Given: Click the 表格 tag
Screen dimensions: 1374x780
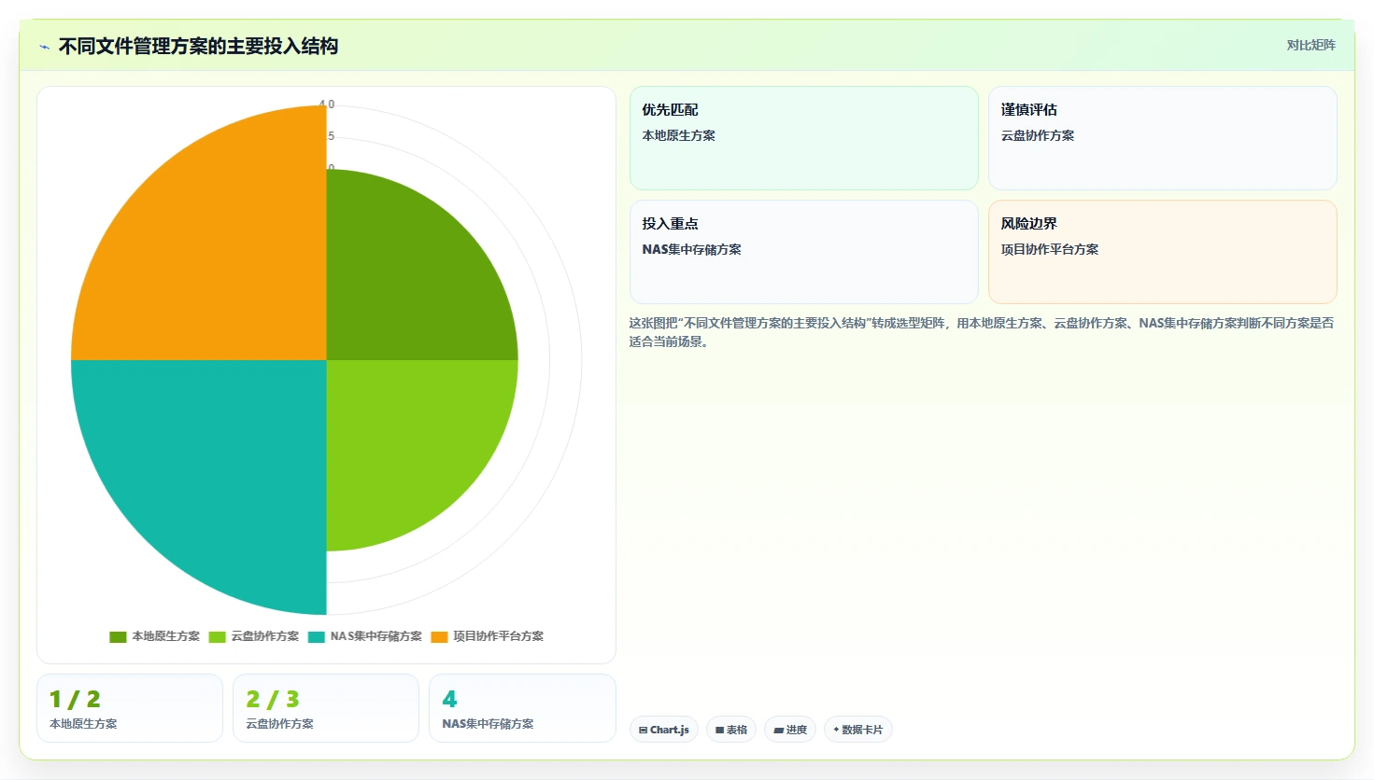Looking at the screenshot, I should pos(731,730).
